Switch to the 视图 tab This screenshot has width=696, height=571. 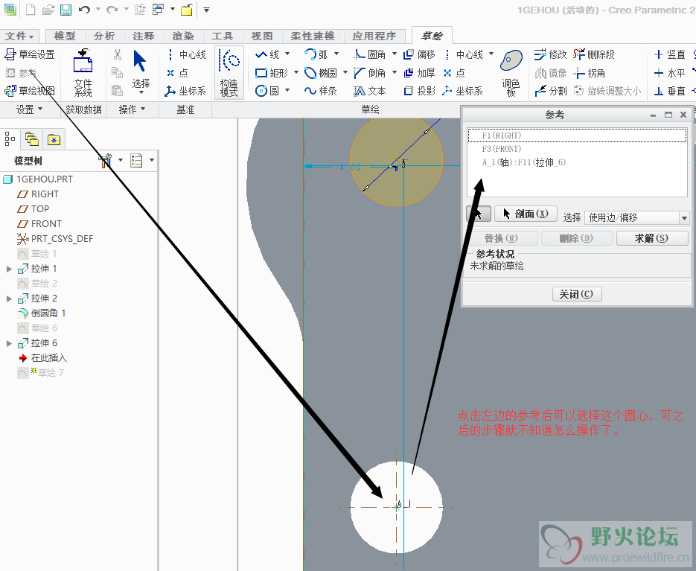coord(262,36)
